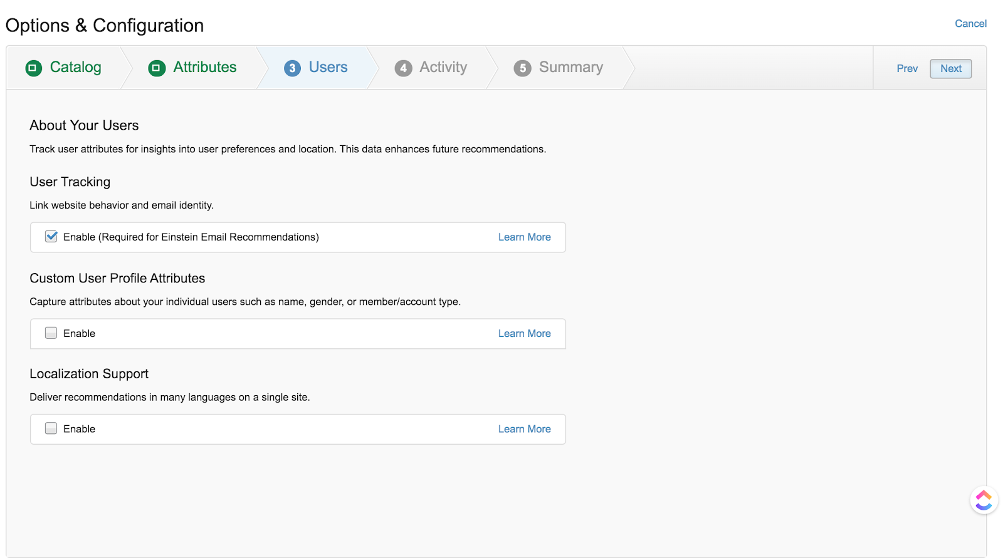Viewport: 1003px width, 558px height.
Task: Click the gray step 4 circle icon
Action: point(403,68)
